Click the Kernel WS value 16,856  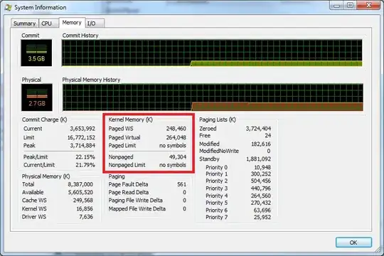pyautogui.click(x=85, y=209)
